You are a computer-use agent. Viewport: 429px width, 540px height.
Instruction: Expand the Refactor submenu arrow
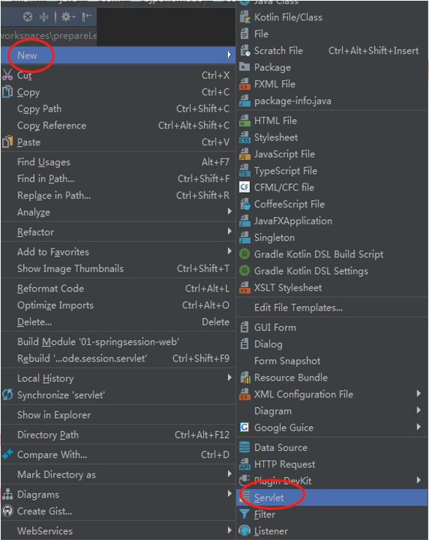pos(229,232)
